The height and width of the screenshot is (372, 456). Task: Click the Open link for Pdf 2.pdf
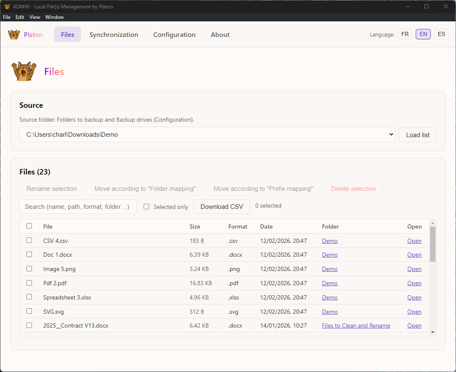pos(414,283)
